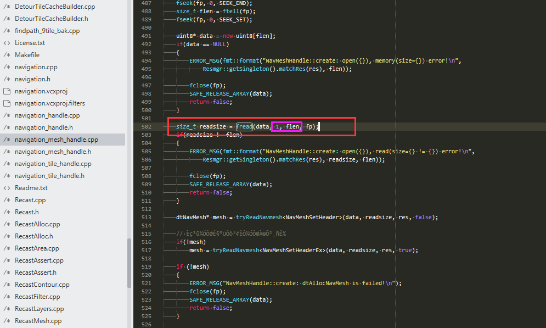Click the markup icon beside Readme.txt
The image size is (546, 328).
pos(7,188)
